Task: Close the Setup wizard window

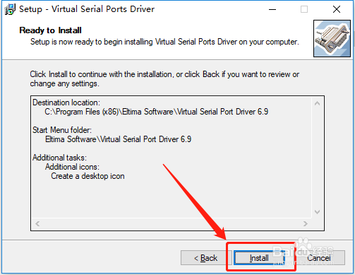Action: click(337, 9)
